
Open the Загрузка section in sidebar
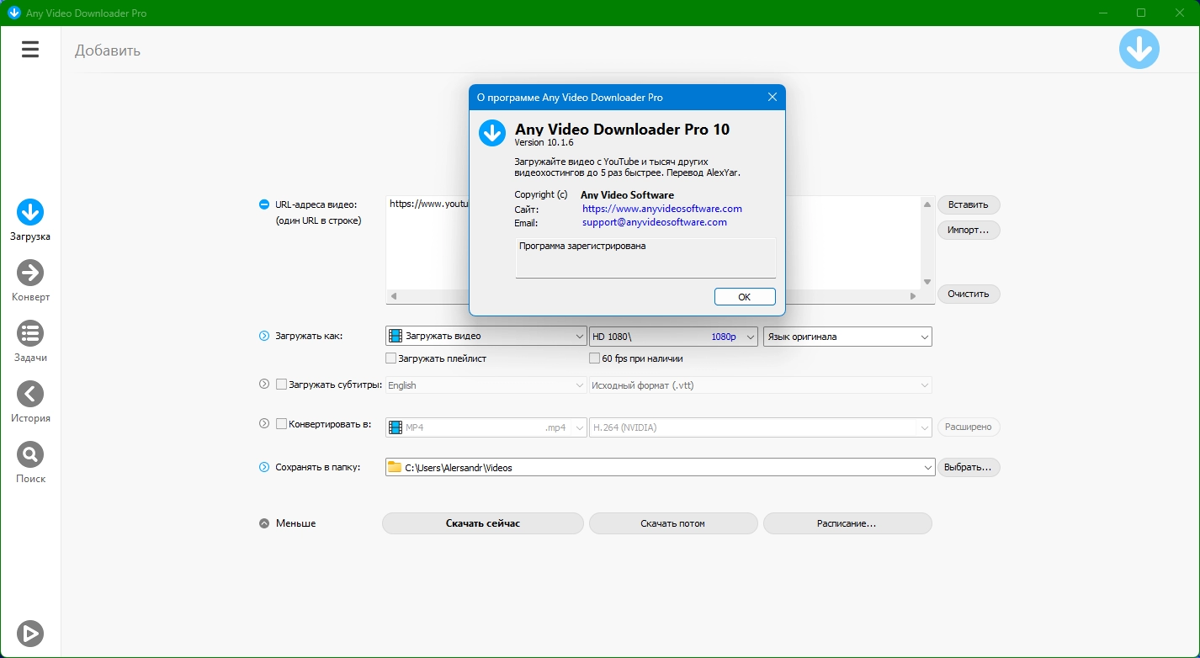pos(30,220)
